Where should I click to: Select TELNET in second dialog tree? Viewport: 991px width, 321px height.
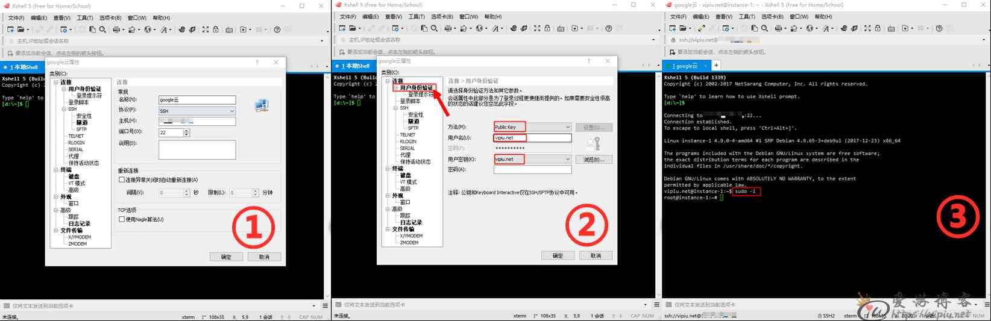pyautogui.click(x=407, y=135)
